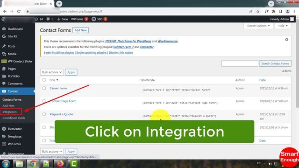Open the Appearance menu item
The image size is (299, 168).
pos(16,154)
